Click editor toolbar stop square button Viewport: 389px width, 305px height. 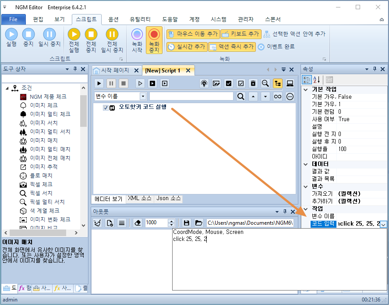click(123, 83)
